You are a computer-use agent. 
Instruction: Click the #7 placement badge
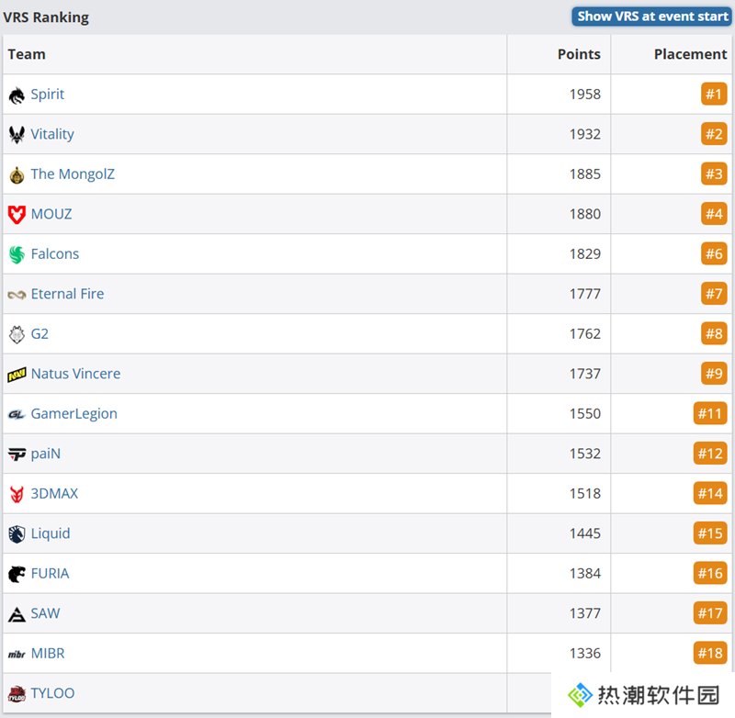pyautogui.click(x=714, y=294)
